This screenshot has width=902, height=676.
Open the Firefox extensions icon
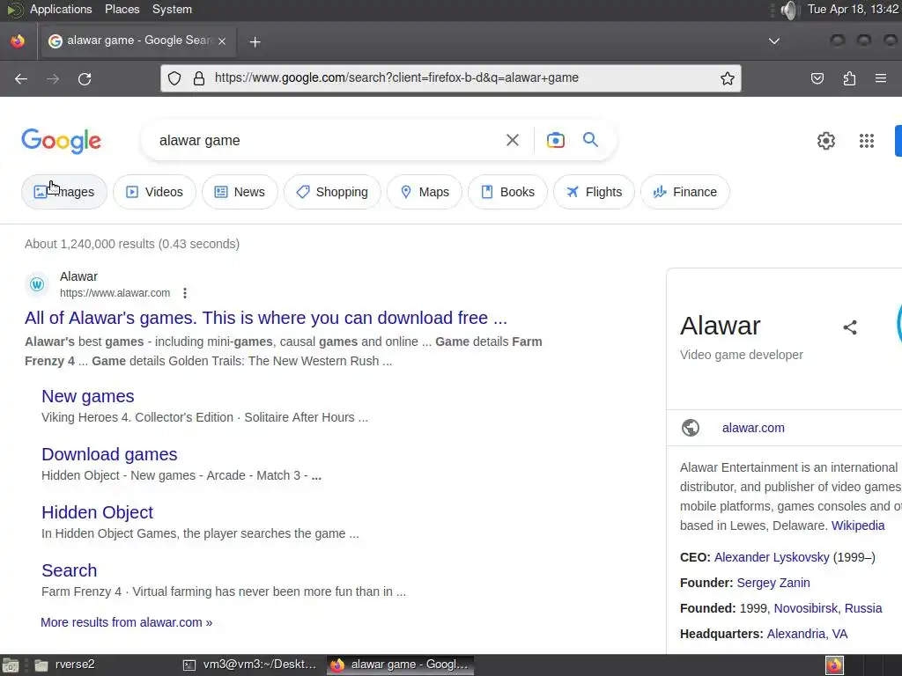tap(849, 78)
